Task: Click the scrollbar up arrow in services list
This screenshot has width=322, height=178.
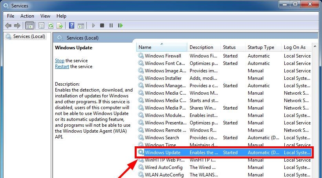Action: pos(315,47)
